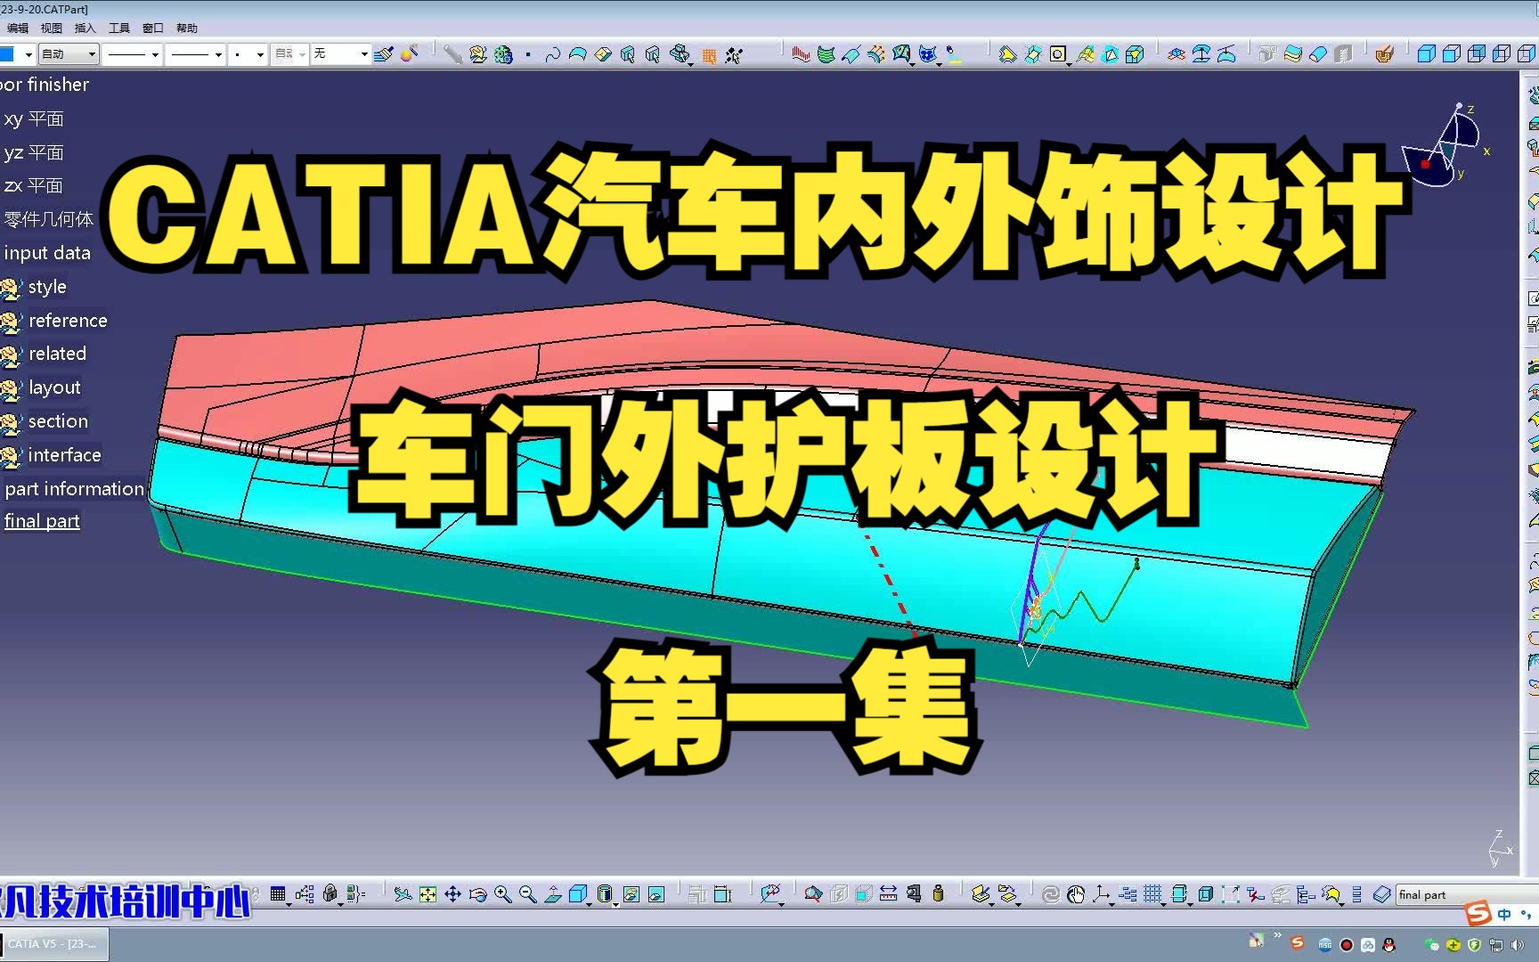Viewport: 1539px width, 962px height.
Task: Select the Zoom In tool
Action: coord(501,893)
